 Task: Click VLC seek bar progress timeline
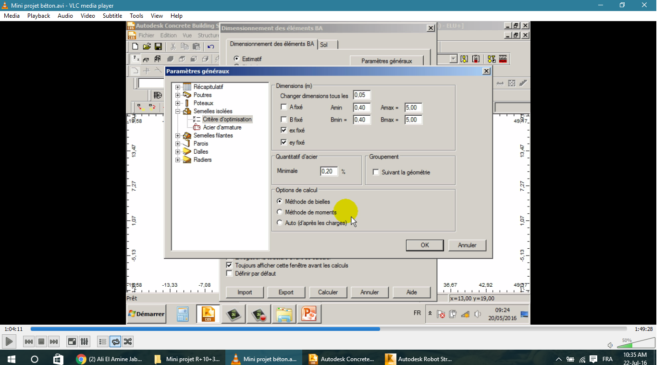click(329, 329)
